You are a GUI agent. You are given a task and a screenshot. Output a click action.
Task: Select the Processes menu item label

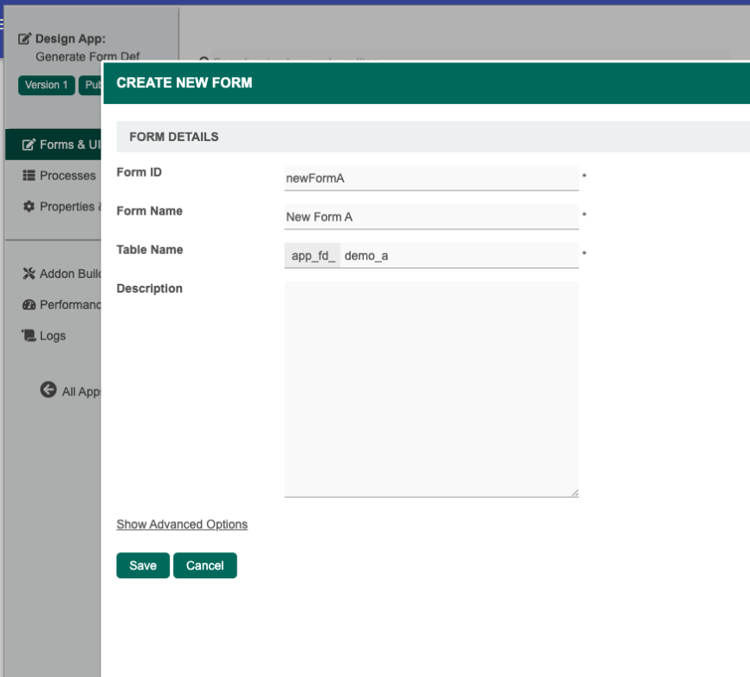click(68, 176)
